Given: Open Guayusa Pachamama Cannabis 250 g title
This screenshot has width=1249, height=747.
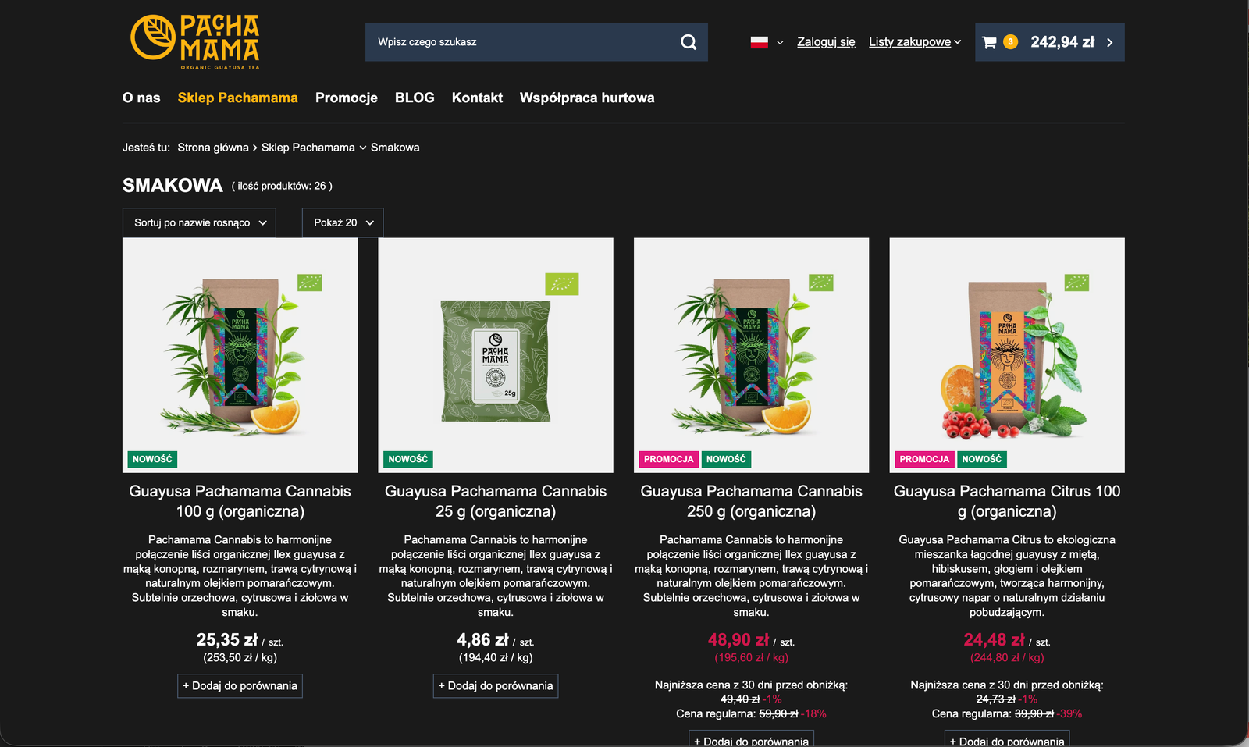Looking at the screenshot, I should (x=752, y=501).
